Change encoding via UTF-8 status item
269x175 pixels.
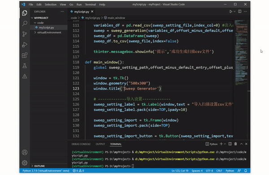(209, 171)
